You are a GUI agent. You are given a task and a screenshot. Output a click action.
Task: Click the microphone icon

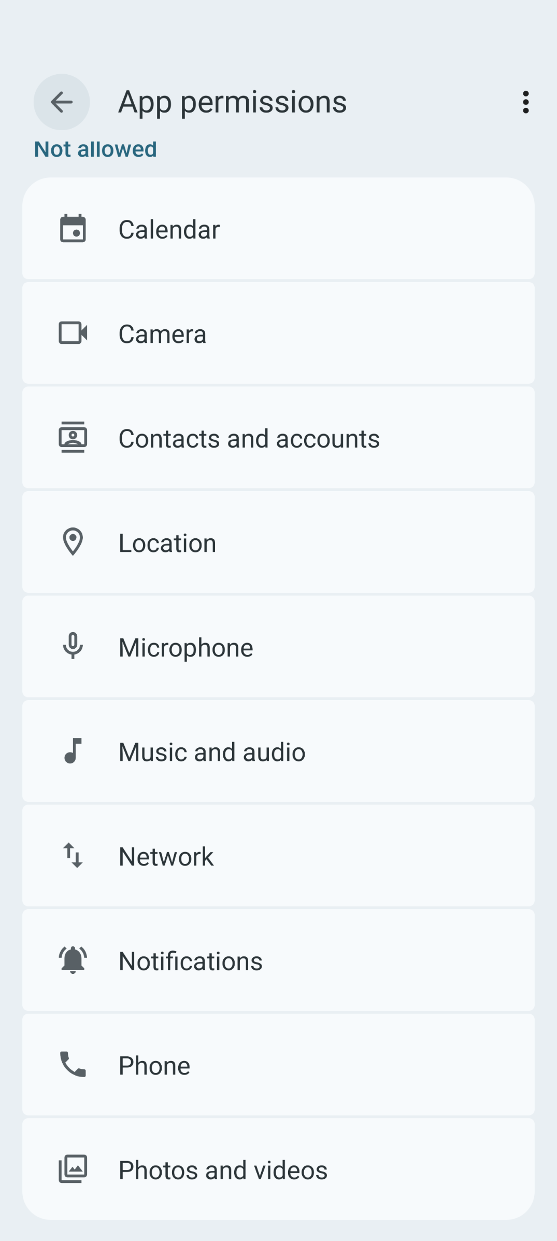(x=73, y=646)
